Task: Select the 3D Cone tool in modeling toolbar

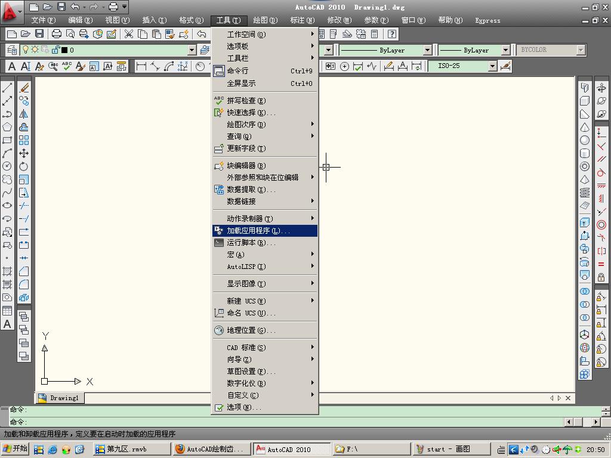Action: point(585,127)
